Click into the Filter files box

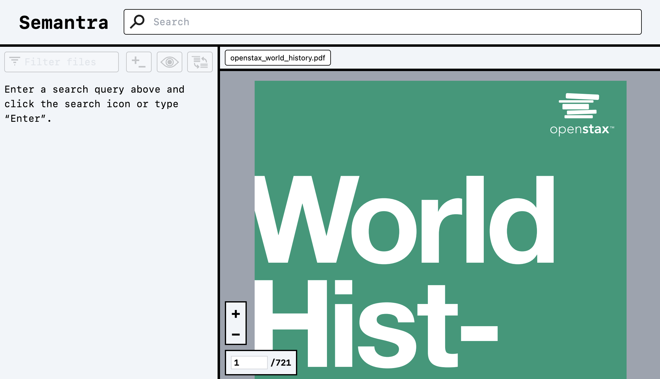pyautogui.click(x=70, y=62)
